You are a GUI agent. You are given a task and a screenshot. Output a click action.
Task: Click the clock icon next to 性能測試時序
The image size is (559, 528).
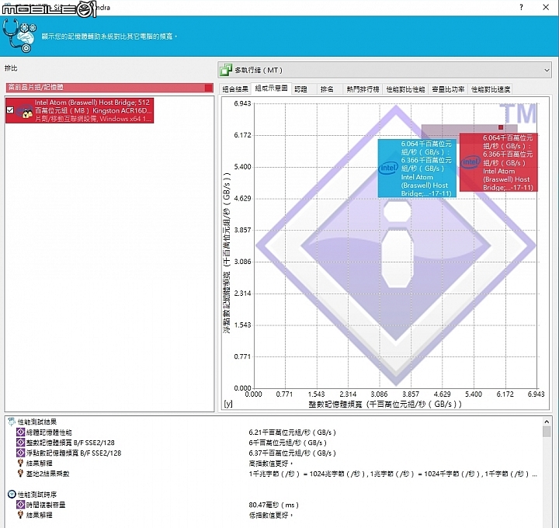(x=12, y=494)
